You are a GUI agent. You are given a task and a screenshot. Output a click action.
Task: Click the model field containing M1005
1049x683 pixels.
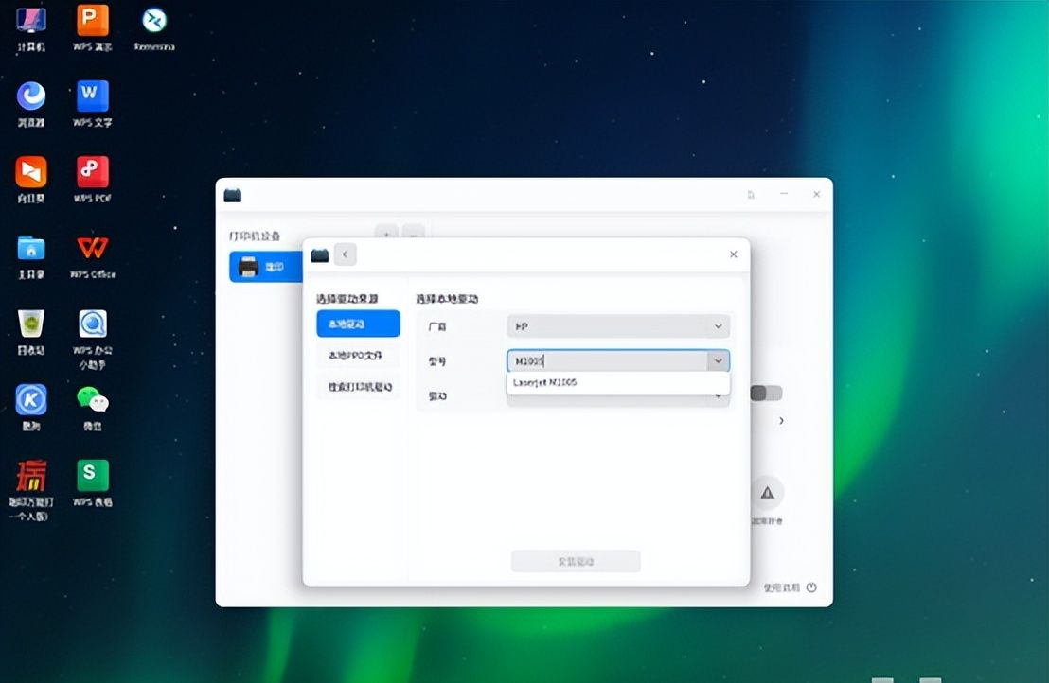tap(608, 361)
